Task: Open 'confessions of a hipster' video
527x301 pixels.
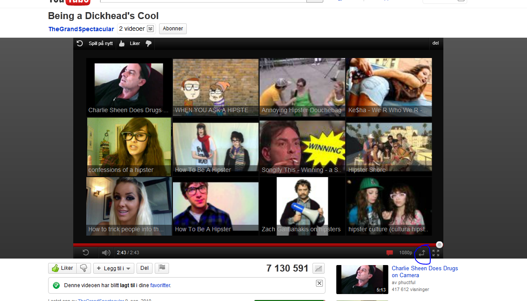Action: [x=129, y=146]
